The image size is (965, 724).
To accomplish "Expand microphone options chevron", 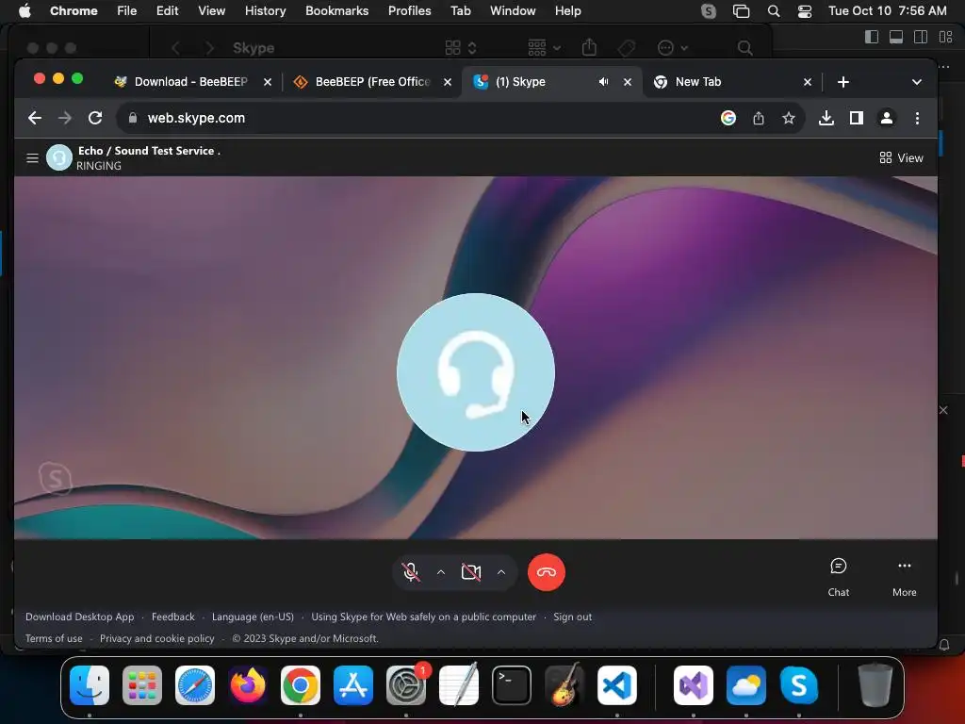I will pos(441,572).
